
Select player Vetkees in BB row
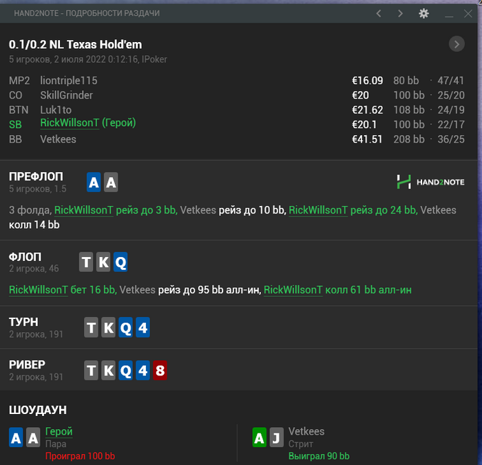click(x=58, y=140)
